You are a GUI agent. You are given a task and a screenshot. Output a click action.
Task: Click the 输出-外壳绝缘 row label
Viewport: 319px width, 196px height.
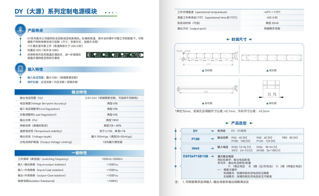42,175
